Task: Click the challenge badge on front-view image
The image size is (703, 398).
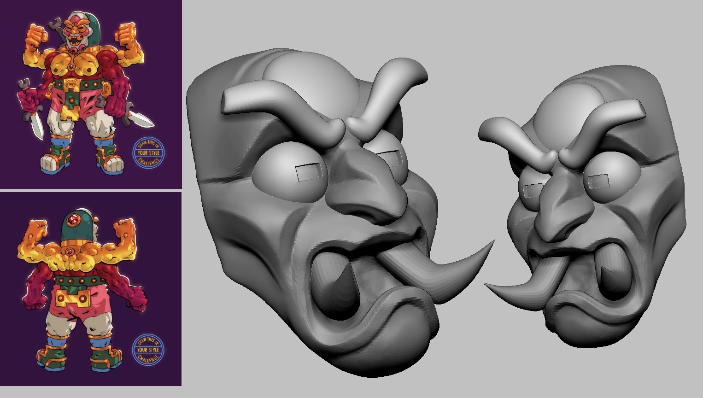Action: pyautogui.click(x=148, y=152)
